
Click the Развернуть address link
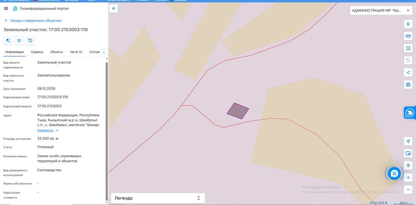(45, 131)
